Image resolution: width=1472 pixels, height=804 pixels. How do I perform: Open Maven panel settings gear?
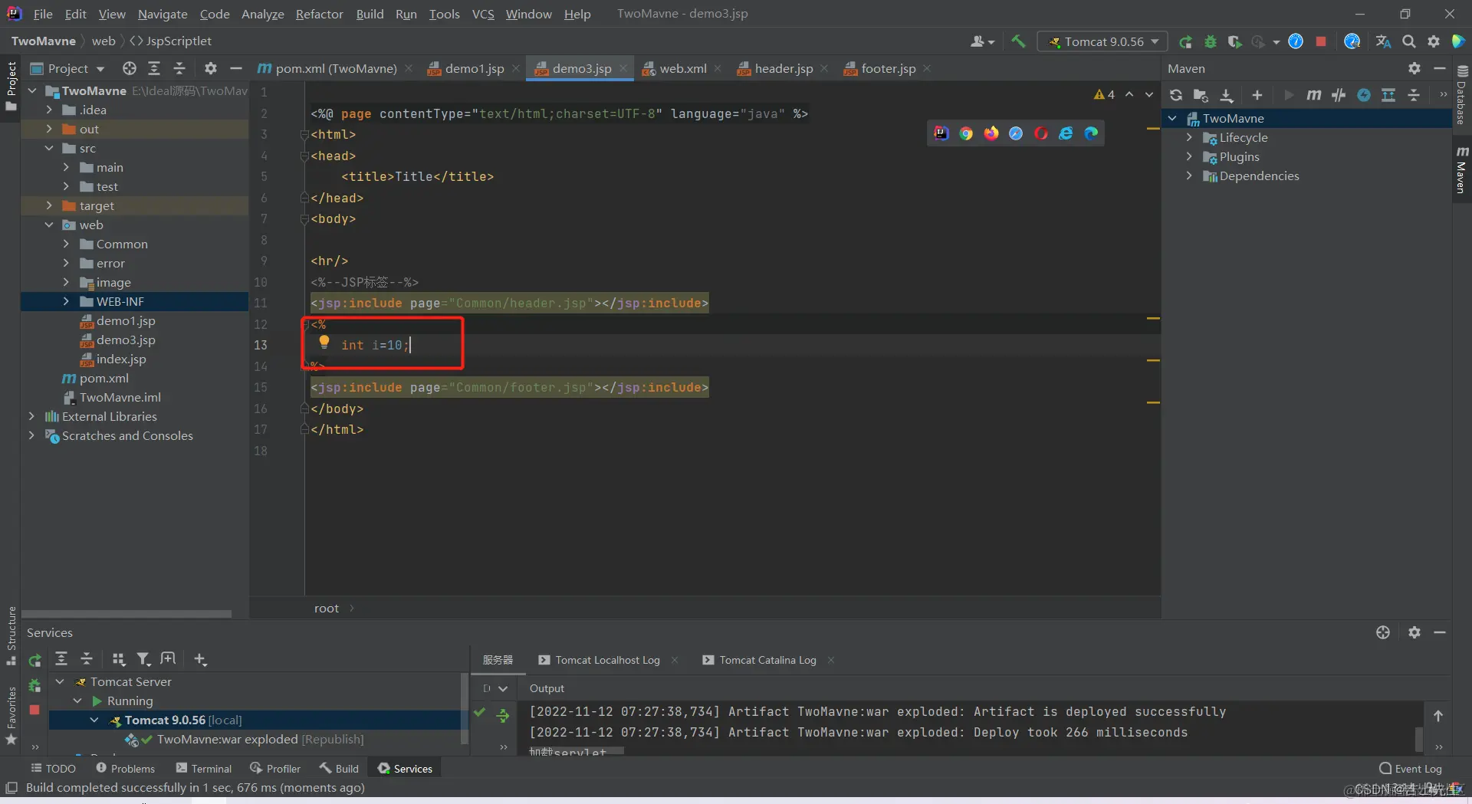tap(1414, 68)
